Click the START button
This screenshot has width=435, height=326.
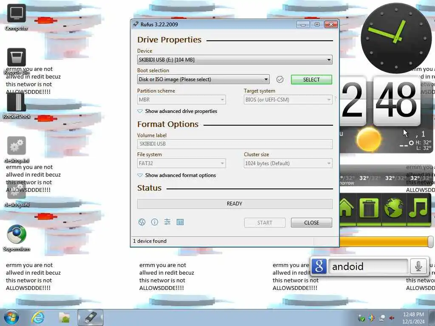tap(265, 222)
